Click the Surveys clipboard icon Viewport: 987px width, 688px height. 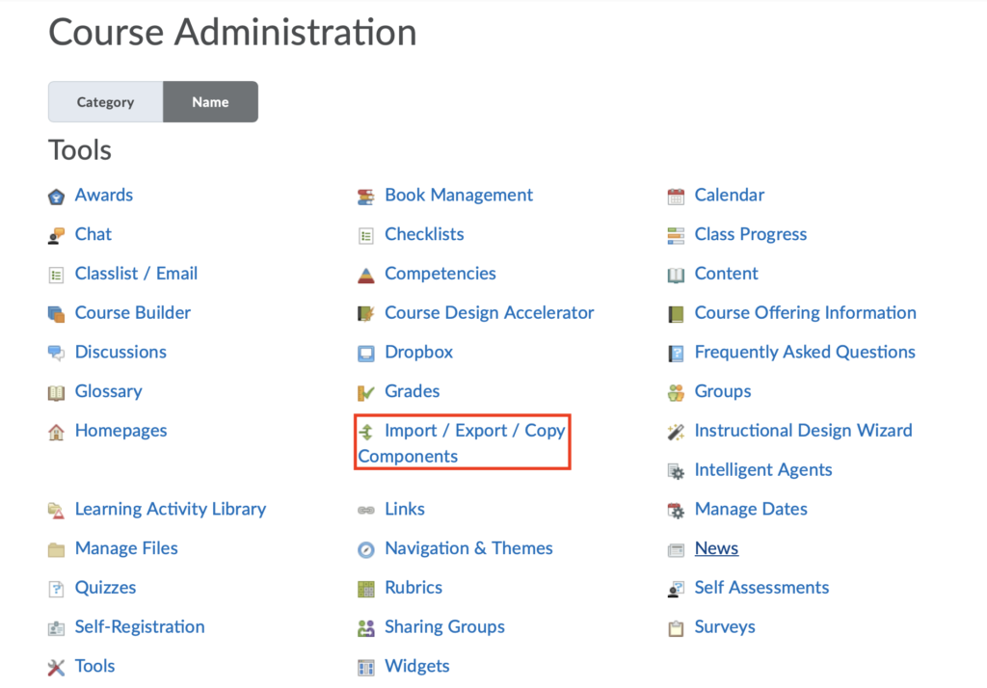tap(676, 628)
